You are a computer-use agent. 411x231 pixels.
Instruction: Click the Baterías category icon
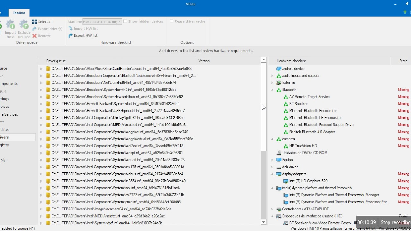279,83
